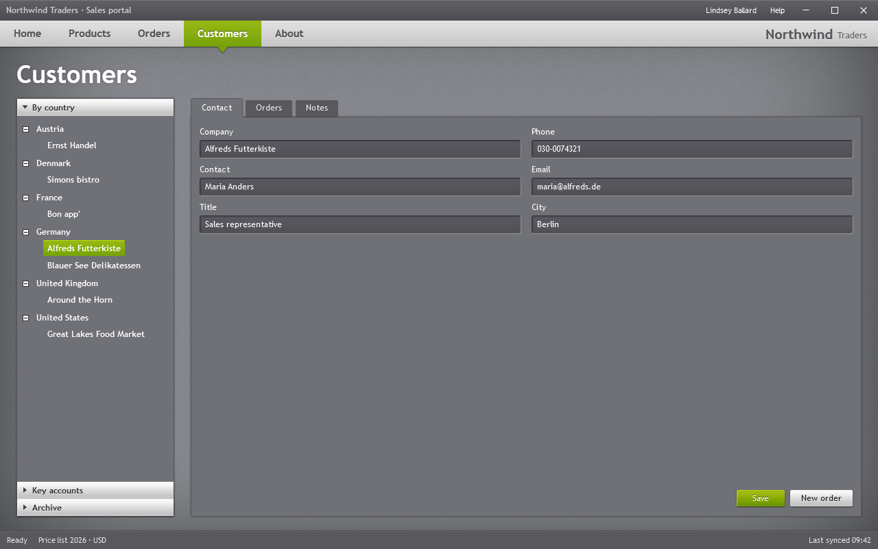Viewport: 878px width, 549px height.
Task: Minimize the Sales portal window
Action: pos(806,10)
